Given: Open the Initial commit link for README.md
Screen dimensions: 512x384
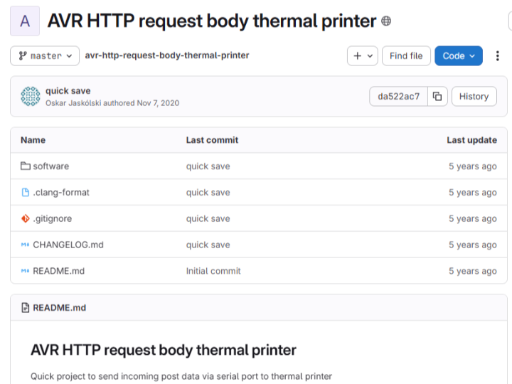Looking at the screenshot, I should 213,271.
